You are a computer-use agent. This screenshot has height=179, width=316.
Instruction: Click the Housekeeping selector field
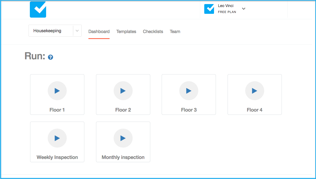coord(55,31)
